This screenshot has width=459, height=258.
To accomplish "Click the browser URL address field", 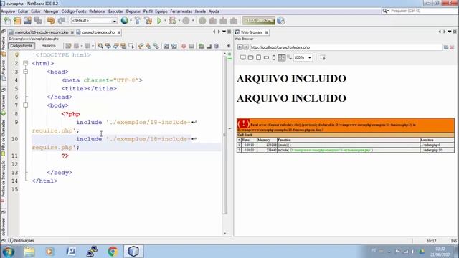I will [346, 47].
